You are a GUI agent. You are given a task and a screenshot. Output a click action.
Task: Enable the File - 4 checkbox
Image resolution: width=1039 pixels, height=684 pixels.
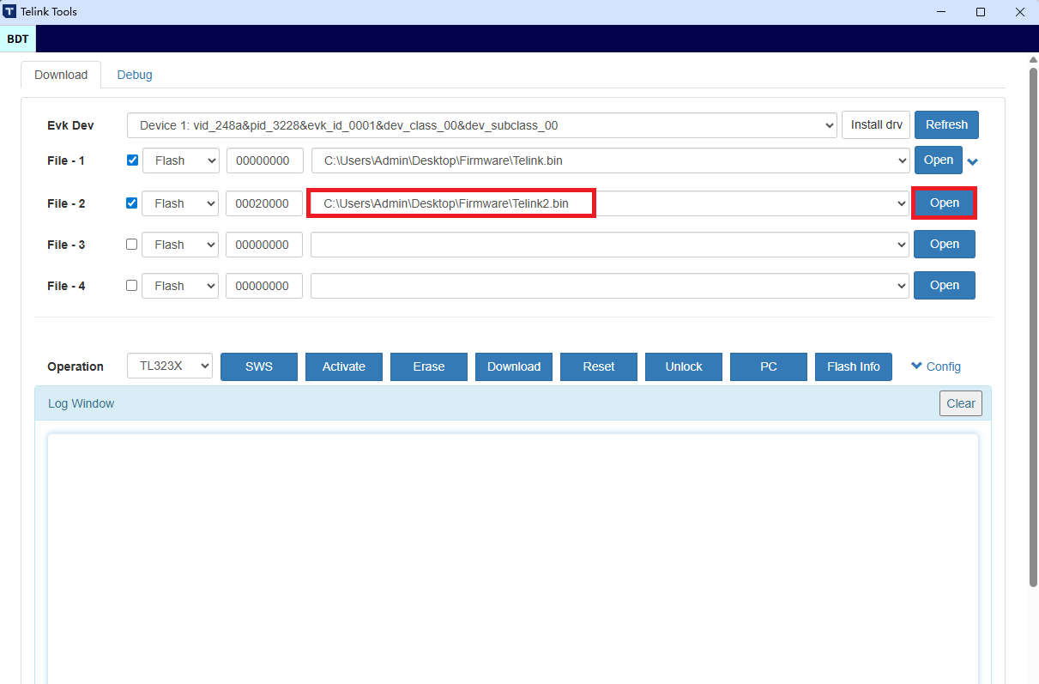click(x=131, y=285)
